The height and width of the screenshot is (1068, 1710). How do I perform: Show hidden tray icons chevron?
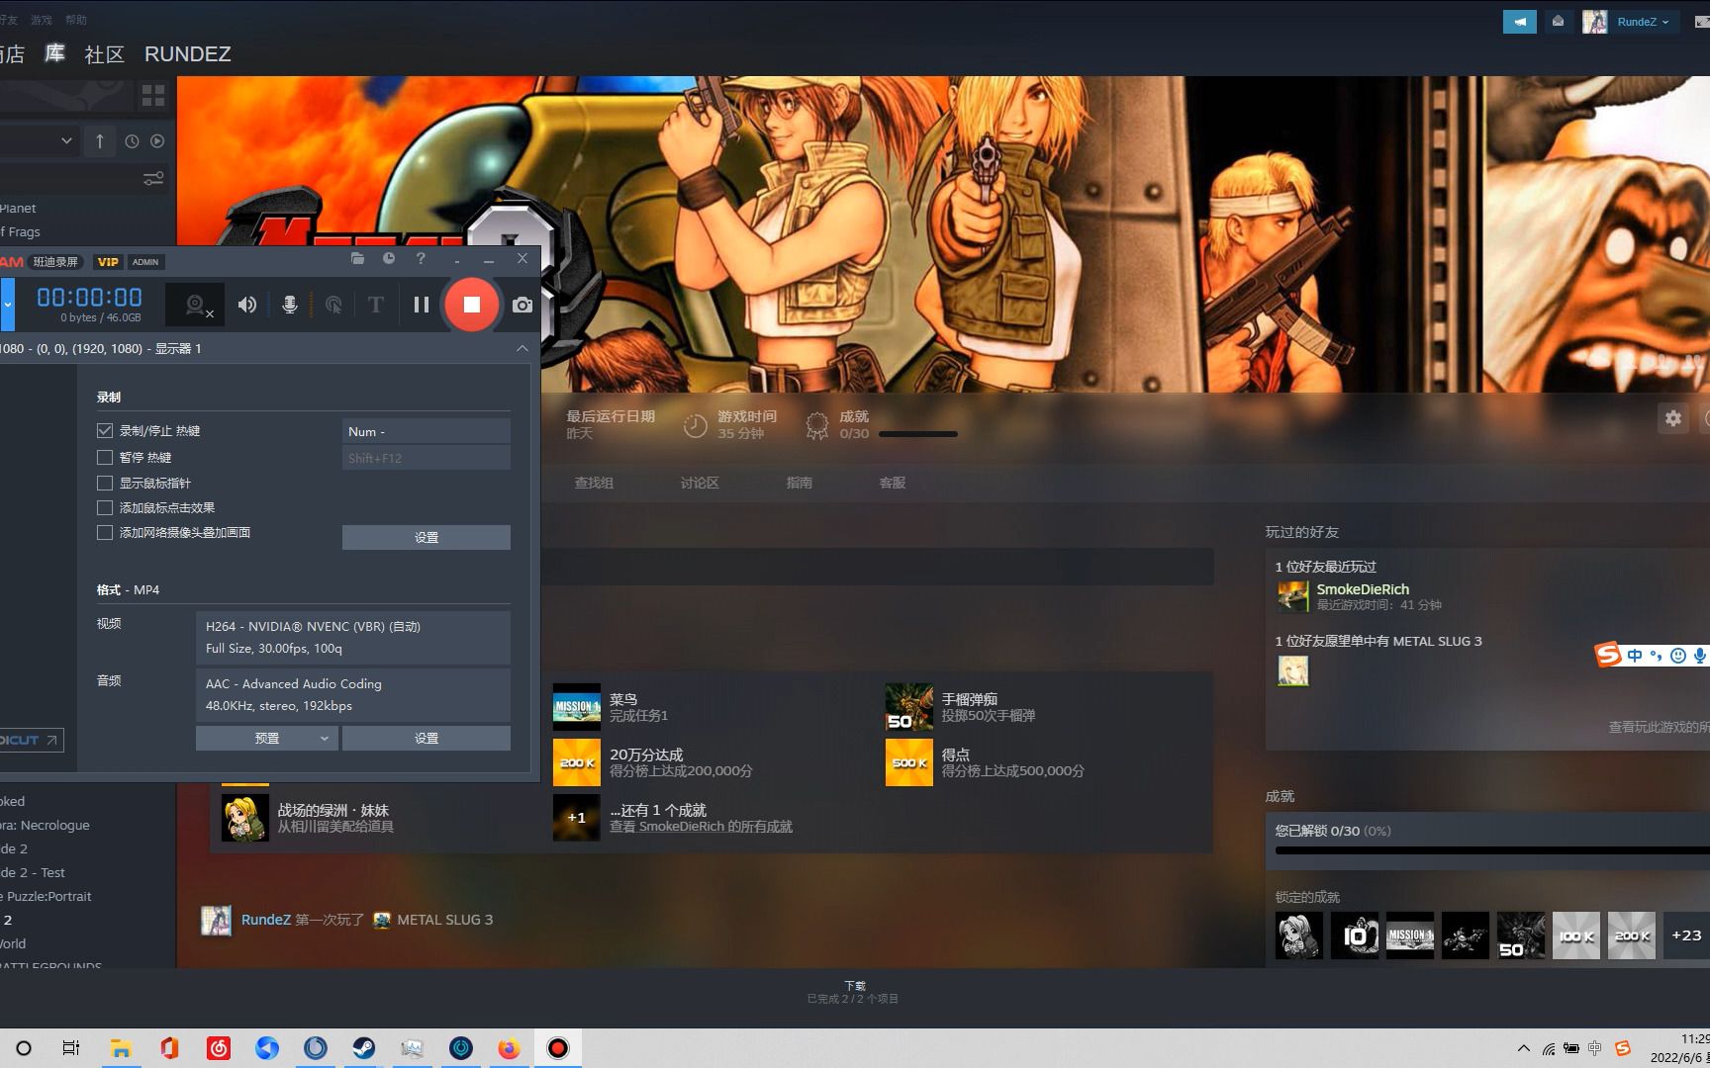pos(1523,1048)
